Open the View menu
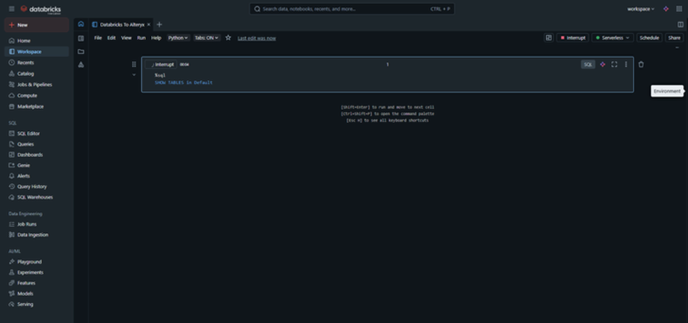The width and height of the screenshot is (688, 323). [x=126, y=38]
